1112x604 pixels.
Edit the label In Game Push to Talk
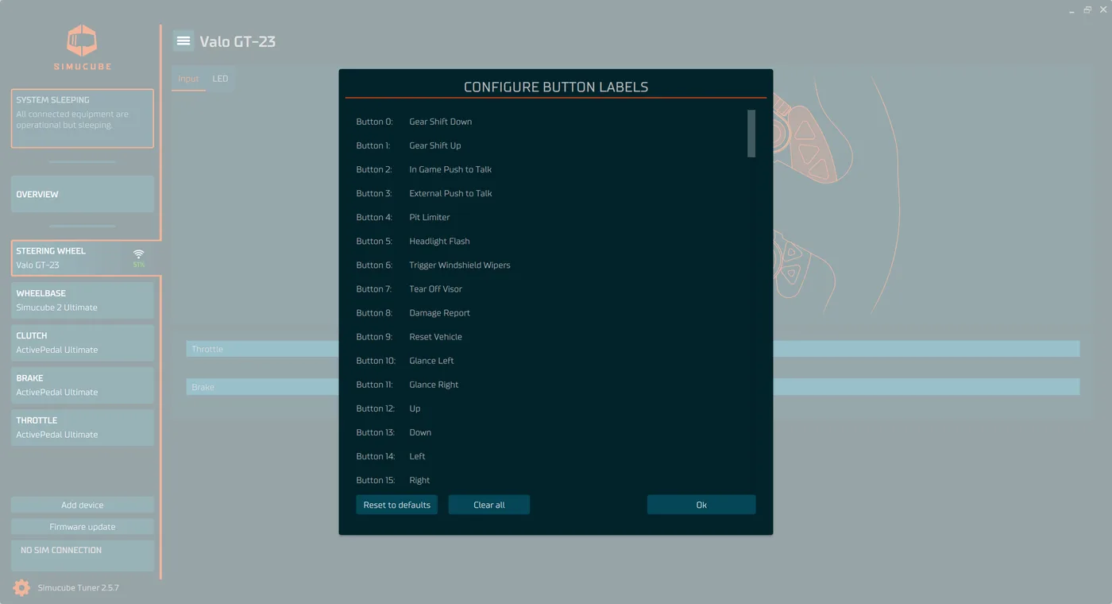[x=450, y=169]
